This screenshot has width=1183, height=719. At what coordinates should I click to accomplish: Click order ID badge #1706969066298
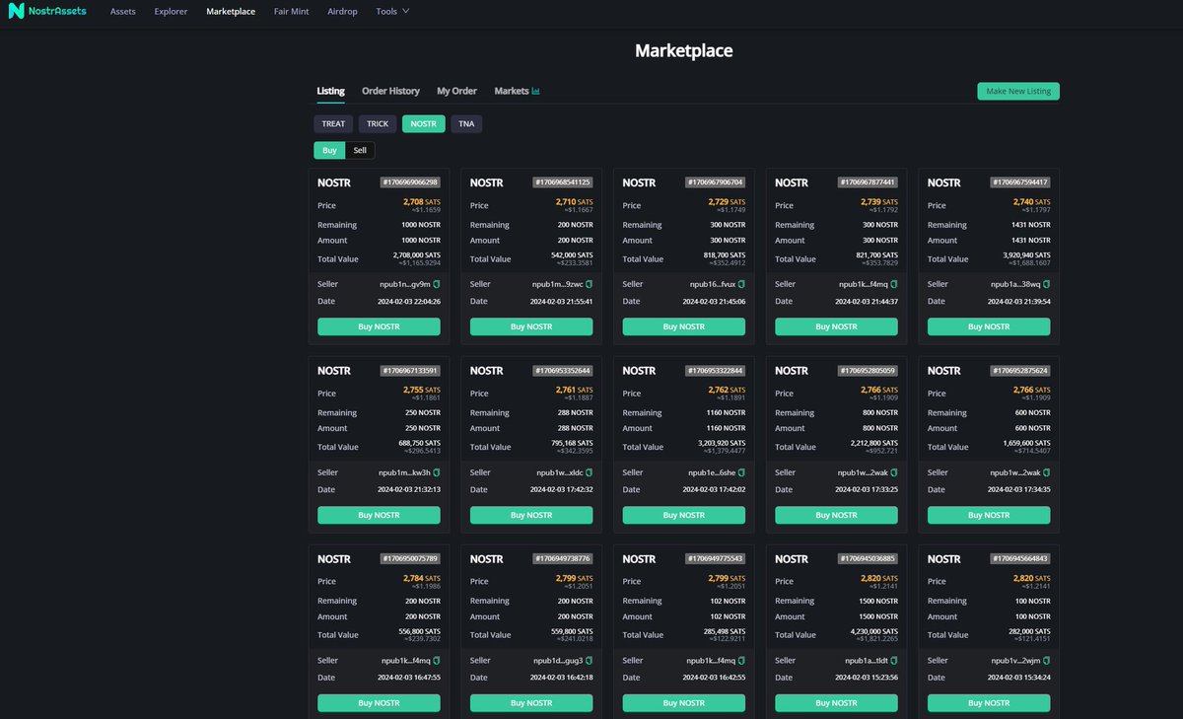410,182
